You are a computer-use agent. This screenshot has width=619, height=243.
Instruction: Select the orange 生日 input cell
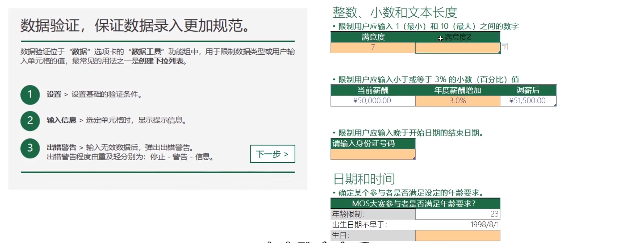tap(457, 235)
